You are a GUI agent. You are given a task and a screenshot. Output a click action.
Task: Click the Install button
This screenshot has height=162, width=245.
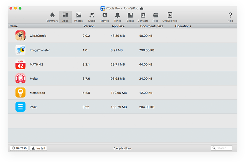click(38, 148)
